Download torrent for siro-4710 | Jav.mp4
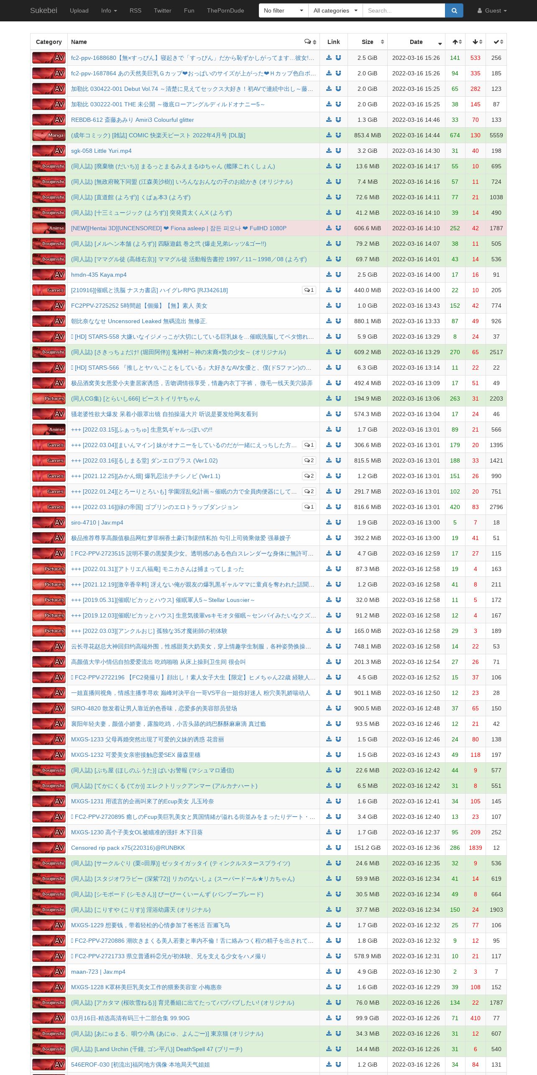537x1075 pixels. tap(329, 522)
